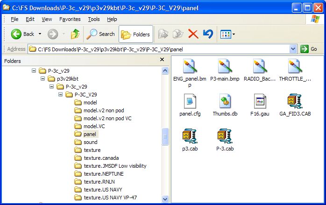Click the red Delete icon

pyautogui.click(x=193, y=34)
